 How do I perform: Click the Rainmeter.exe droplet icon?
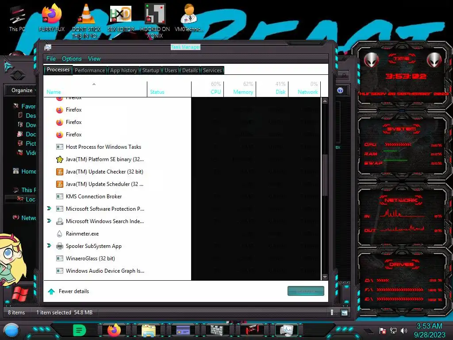tap(60, 234)
